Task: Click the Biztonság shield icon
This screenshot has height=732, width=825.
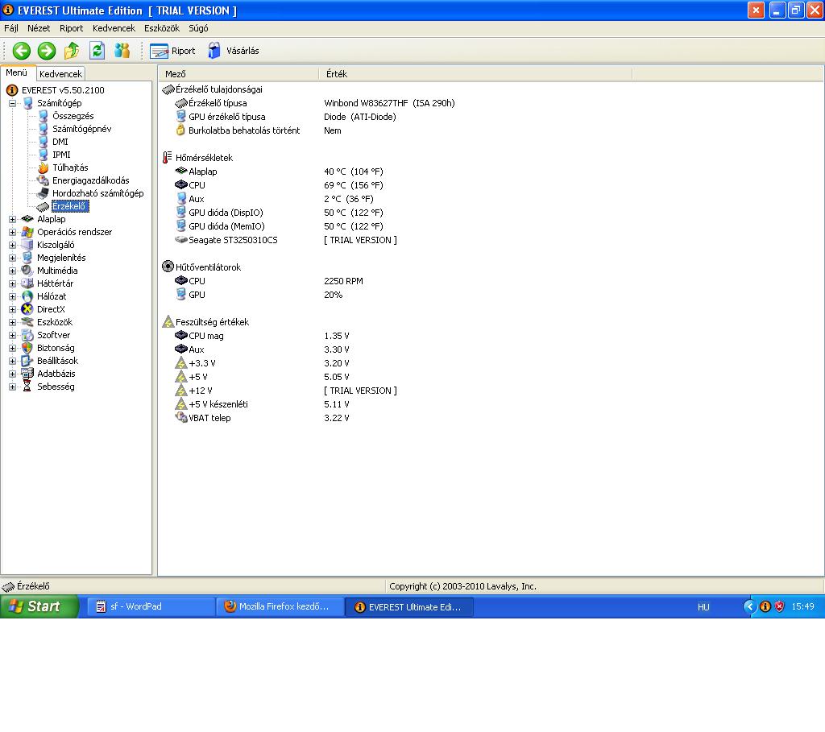Action: click(27, 348)
